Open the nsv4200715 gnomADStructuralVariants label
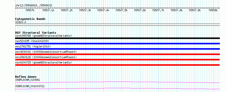Image resolution: width=227 pixels, height=92 pixels. pyautogui.click(x=44, y=62)
